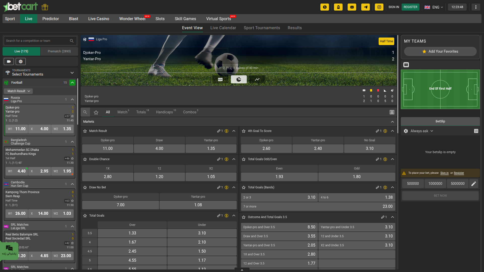This screenshot has height=272, width=484.
Task: Open the Match Result filter dropdown
Action: pos(18,91)
